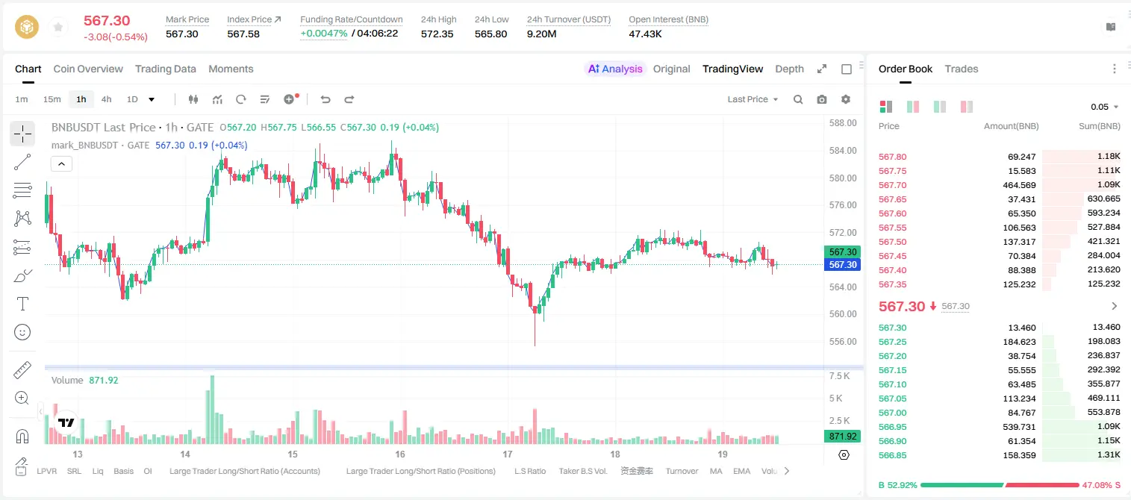Switch to the Trades tab

(x=961, y=69)
